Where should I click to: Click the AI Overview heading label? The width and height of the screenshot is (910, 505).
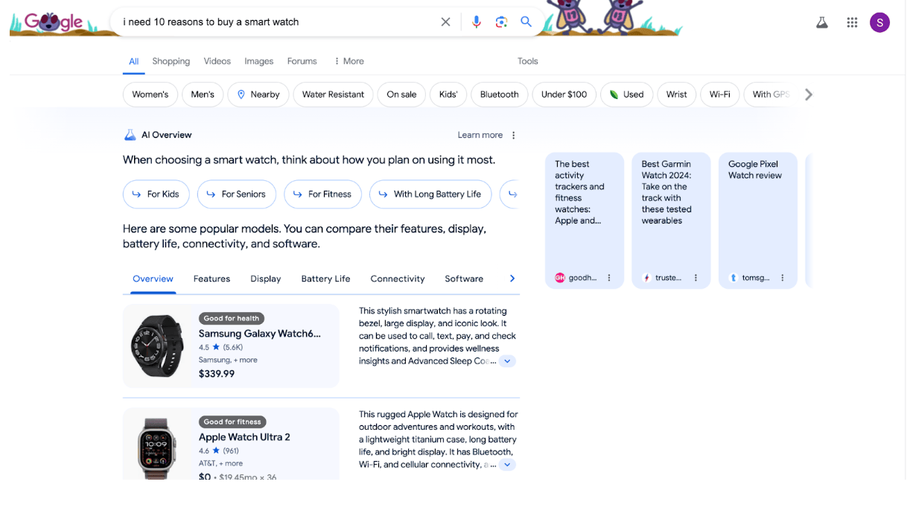click(167, 135)
